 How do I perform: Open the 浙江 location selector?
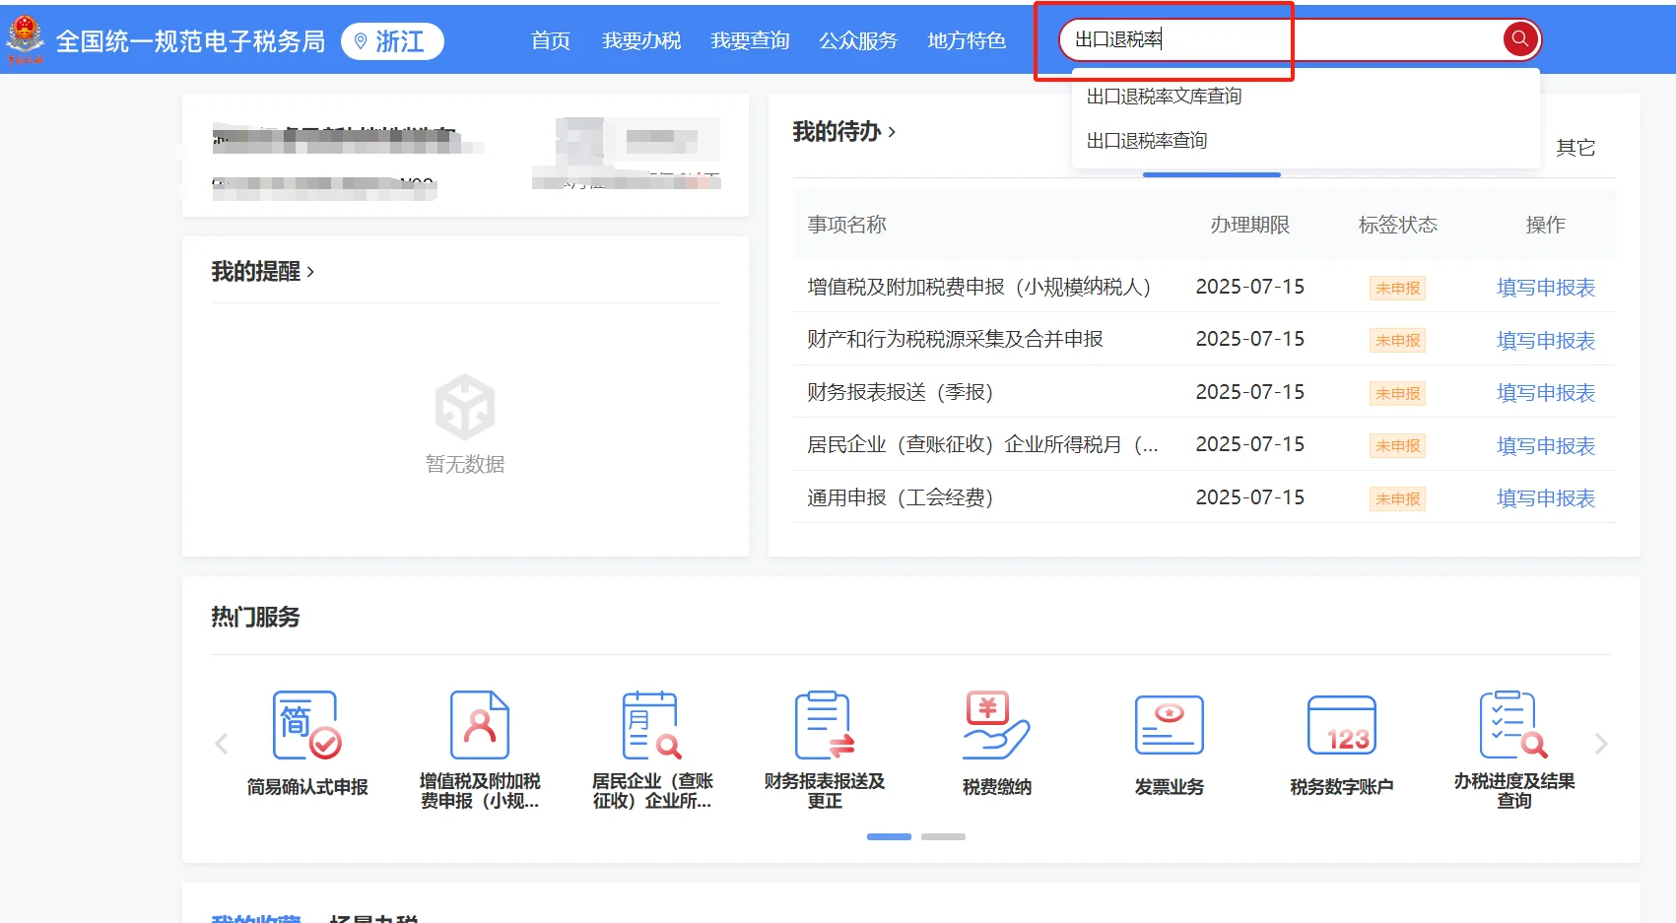392,41
